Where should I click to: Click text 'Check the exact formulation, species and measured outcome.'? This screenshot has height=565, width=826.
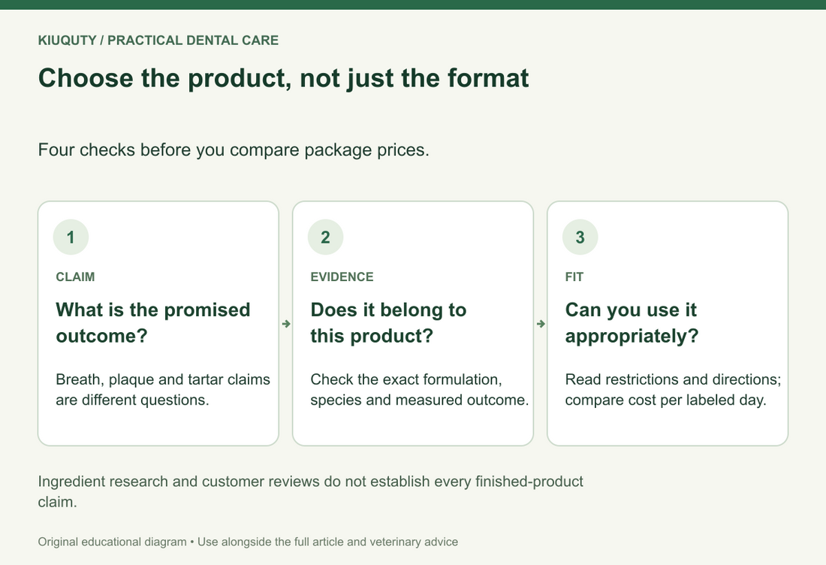[x=419, y=389]
